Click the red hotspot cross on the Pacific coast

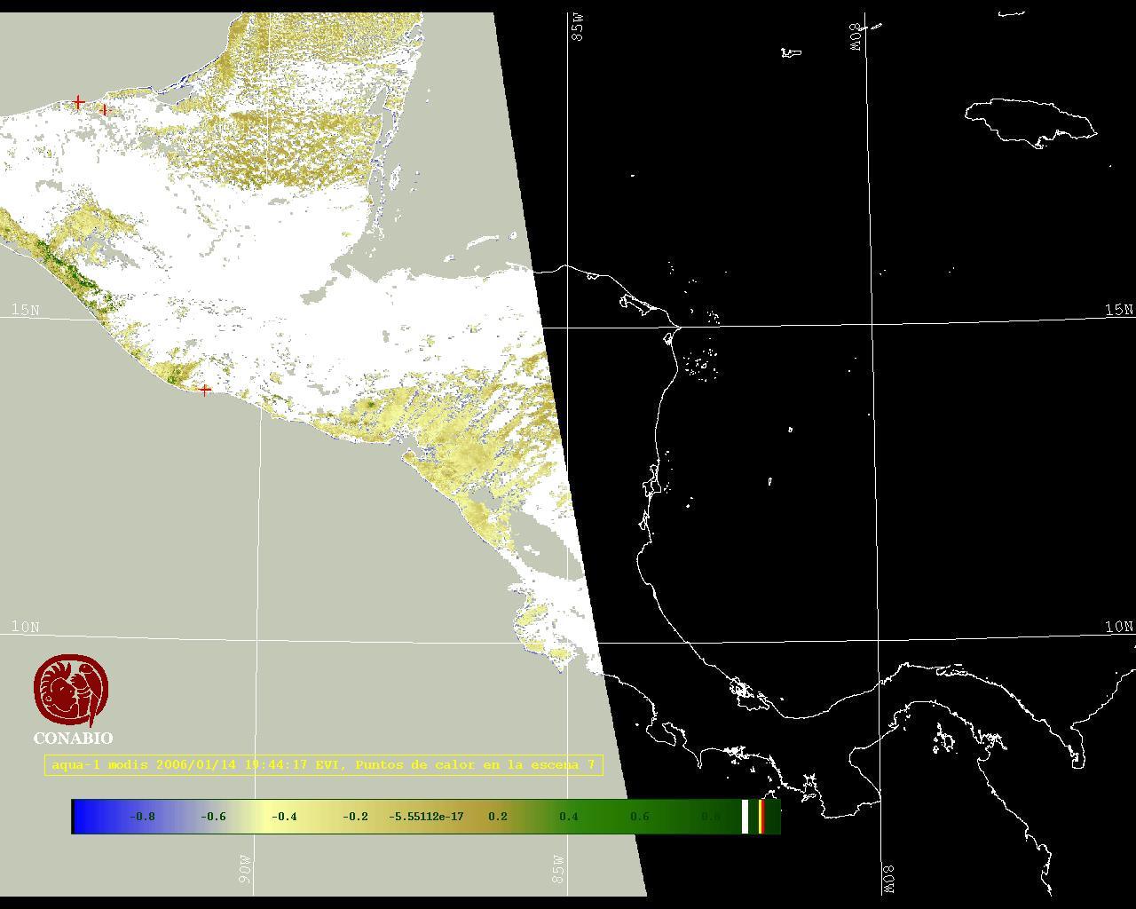pos(205,390)
